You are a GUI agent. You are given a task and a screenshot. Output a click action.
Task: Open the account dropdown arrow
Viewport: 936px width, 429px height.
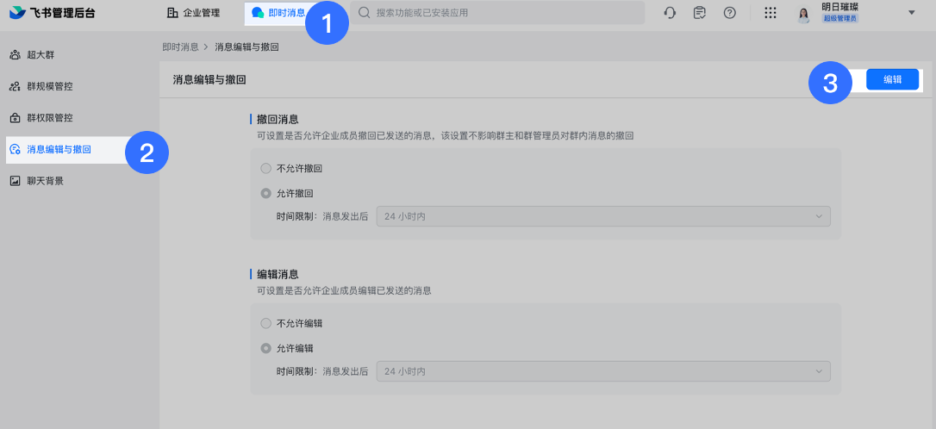point(912,13)
